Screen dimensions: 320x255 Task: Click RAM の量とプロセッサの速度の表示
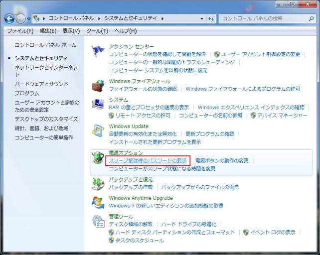click(x=149, y=108)
